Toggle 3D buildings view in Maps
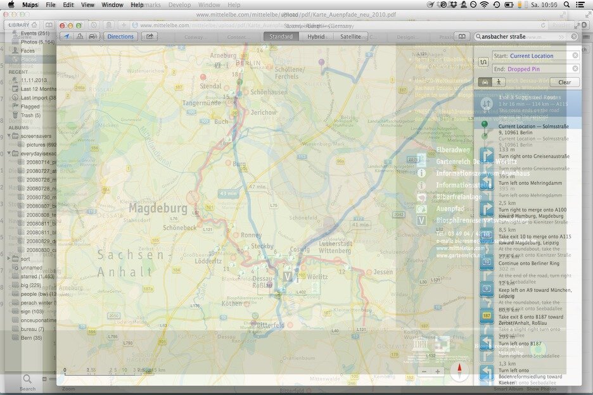593x395 pixels. pos(80,37)
